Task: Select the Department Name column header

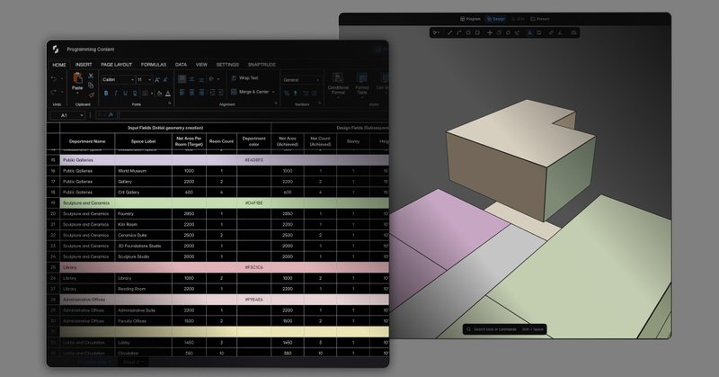Action: pyautogui.click(x=87, y=141)
